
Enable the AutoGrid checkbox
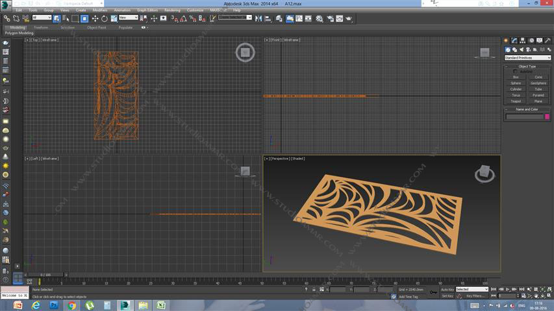515,71
